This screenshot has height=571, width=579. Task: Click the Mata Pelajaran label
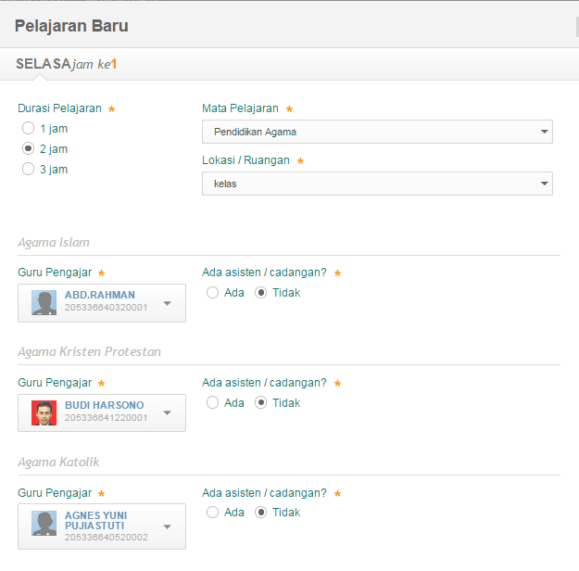click(240, 108)
